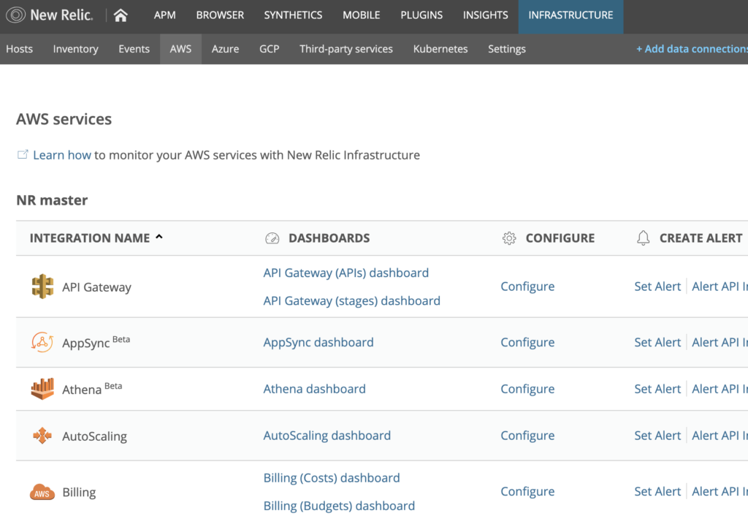Click the INTEGRATION NAME column header
This screenshot has width=748, height=516.
(90, 238)
